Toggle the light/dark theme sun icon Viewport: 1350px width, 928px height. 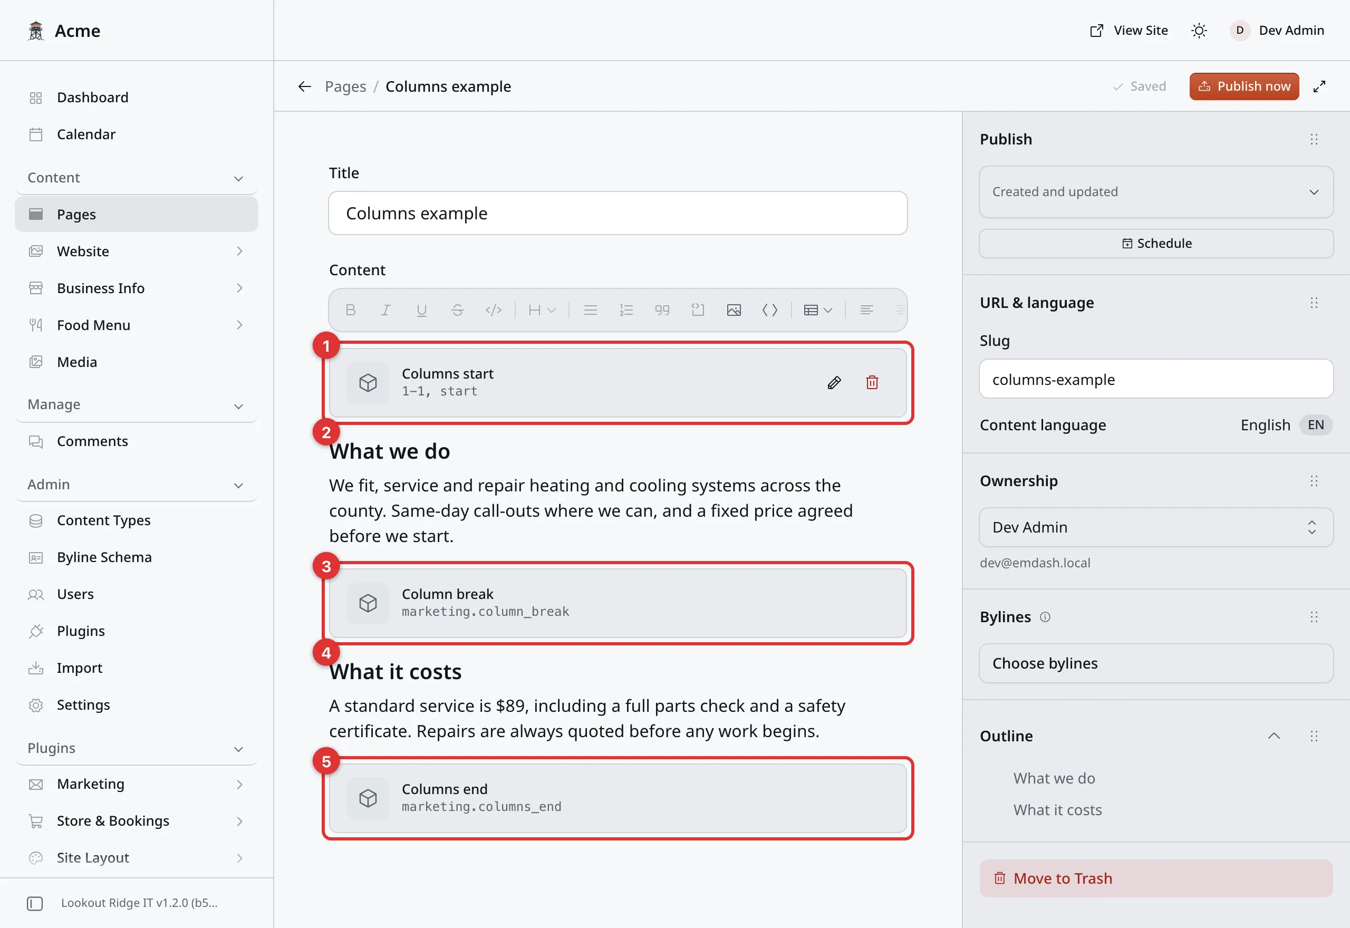coord(1199,30)
